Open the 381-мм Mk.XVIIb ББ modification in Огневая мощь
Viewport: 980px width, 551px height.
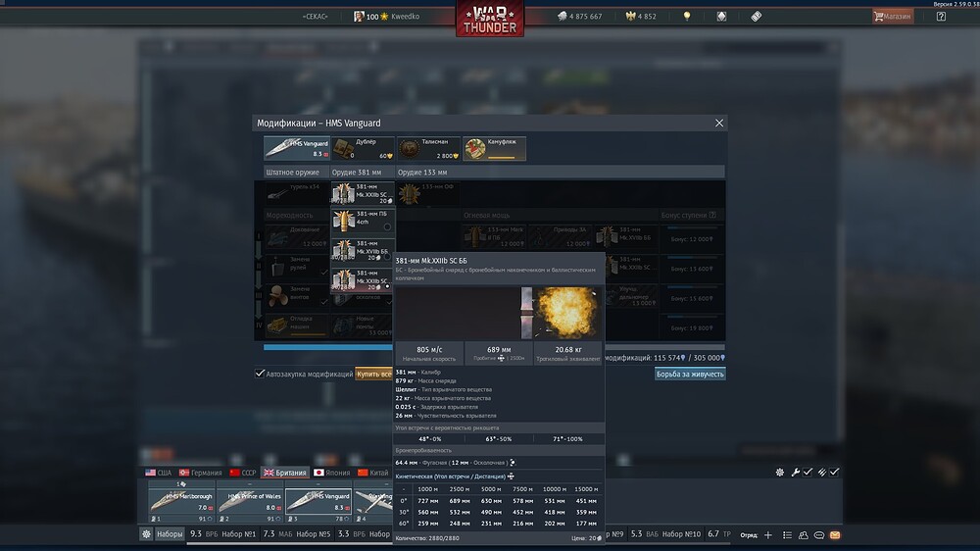click(x=626, y=237)
